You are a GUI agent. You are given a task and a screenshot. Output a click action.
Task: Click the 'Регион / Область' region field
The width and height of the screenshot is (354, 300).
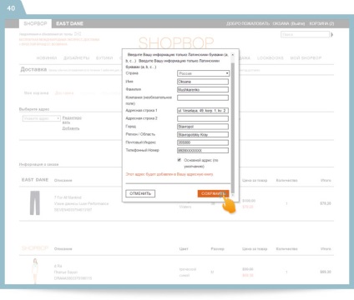tap(203, 135)
